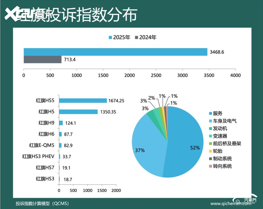Screen dimensions: 263x209
Task: Click the blue 2025年 legend marker
Action: tap(110, 38)
